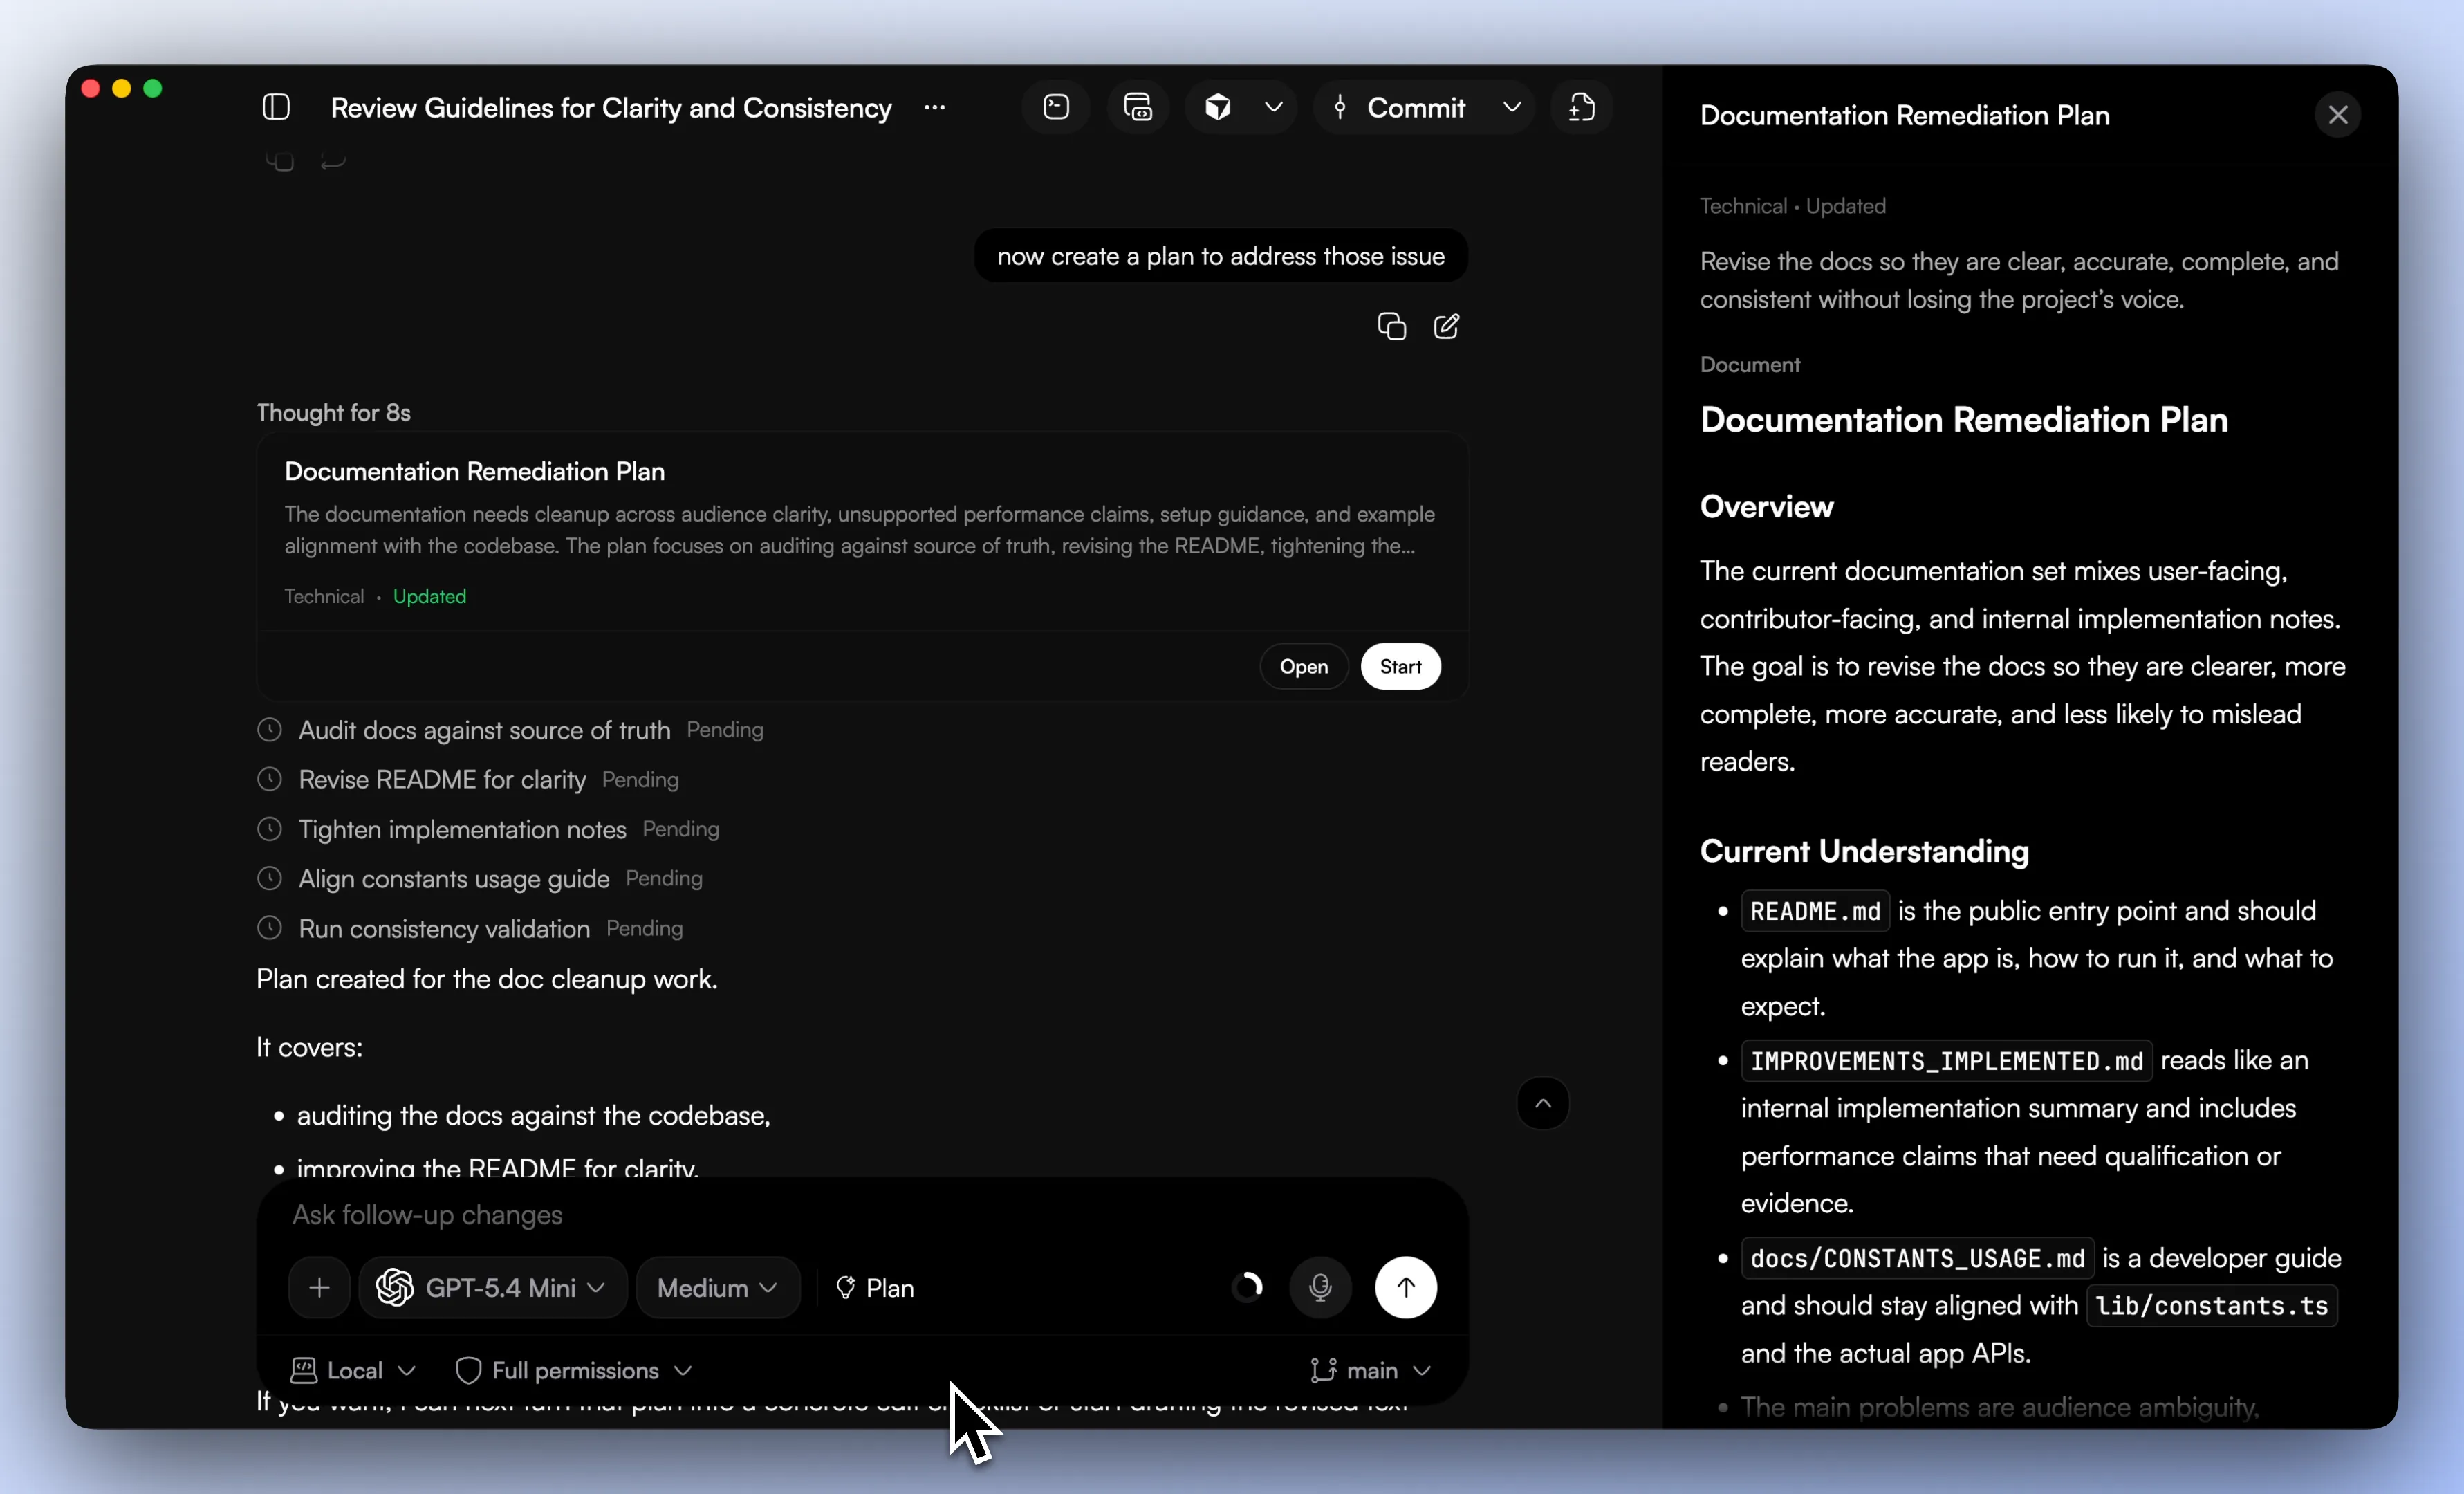The image size is (2464, 1494).
Task: Toggle Plan mode
Action: [875, 1287]
